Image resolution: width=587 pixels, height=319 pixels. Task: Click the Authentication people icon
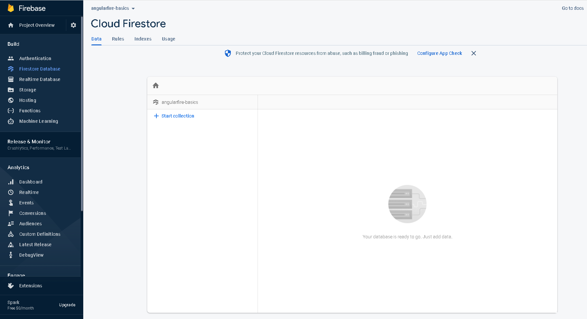11,58
